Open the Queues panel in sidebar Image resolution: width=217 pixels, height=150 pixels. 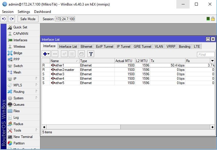click(19, 105)
